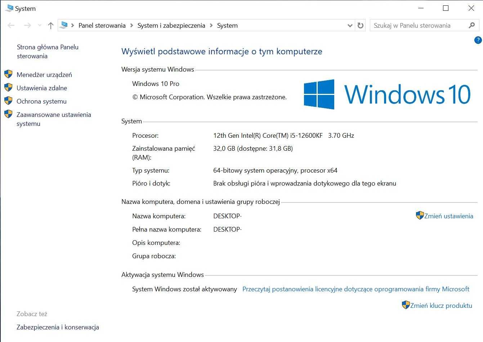Open the address bar history dropdown

[x=350, y=26]
